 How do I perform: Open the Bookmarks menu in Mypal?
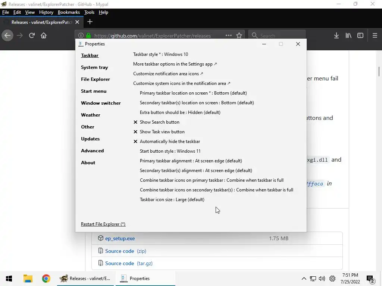tap(69, 12)
